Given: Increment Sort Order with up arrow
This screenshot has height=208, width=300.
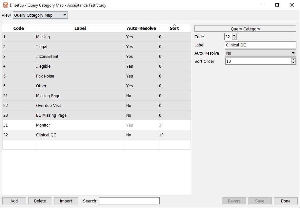Looking at the screenshot, I should click(293, 60).
